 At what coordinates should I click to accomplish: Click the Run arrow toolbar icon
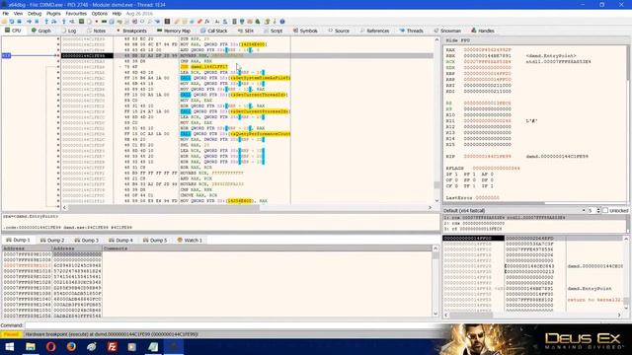pyautogui.click(x=29, y=22)
